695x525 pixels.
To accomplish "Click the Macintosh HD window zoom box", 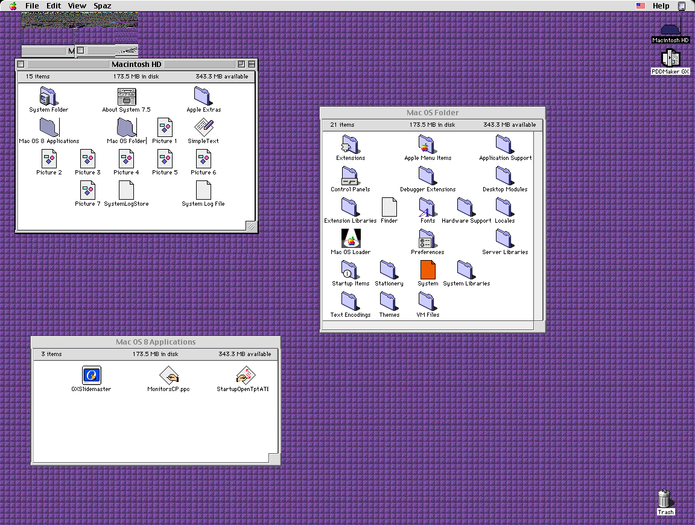I will point(241,65).
